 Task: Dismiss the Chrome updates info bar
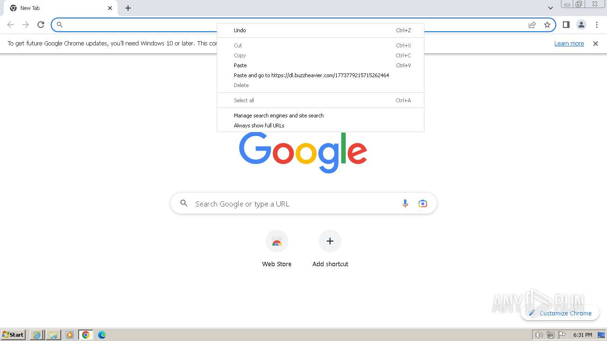pyautogui.click(x=596, y=44)
